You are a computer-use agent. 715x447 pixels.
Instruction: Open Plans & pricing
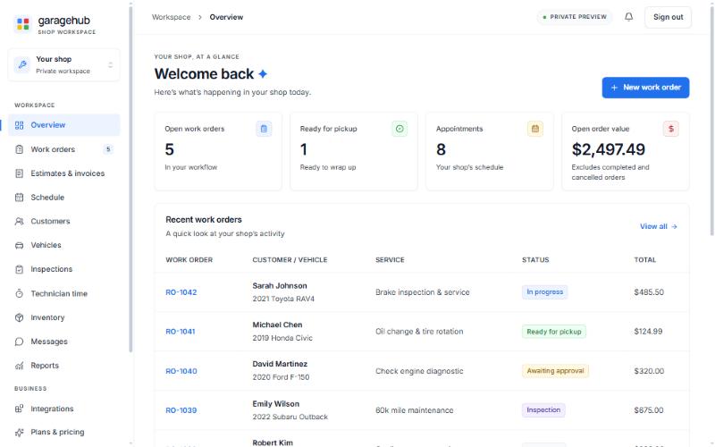tap(63, 432)
